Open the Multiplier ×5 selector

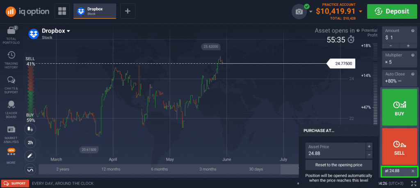pyautogui.click(x=399, y=59)
